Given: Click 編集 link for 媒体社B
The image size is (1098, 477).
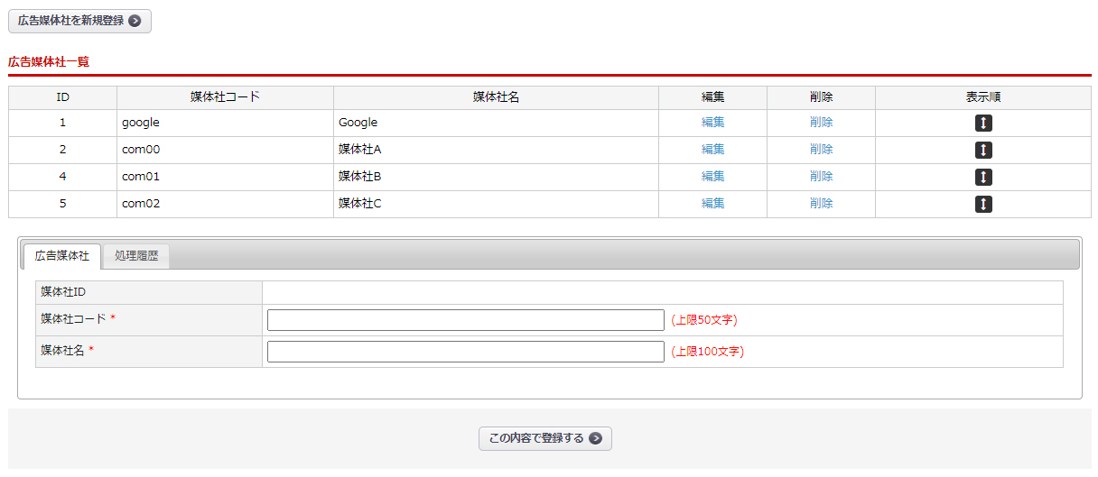Looking at the screenshot, I should (x=712, y=177).
